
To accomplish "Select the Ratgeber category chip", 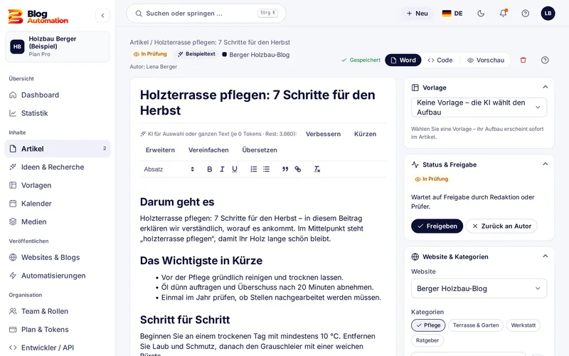I will (x=427, y=340).
